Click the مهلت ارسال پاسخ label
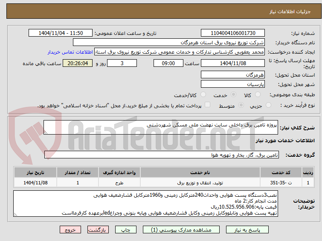322x241 pixels. (x=292, y=63)
